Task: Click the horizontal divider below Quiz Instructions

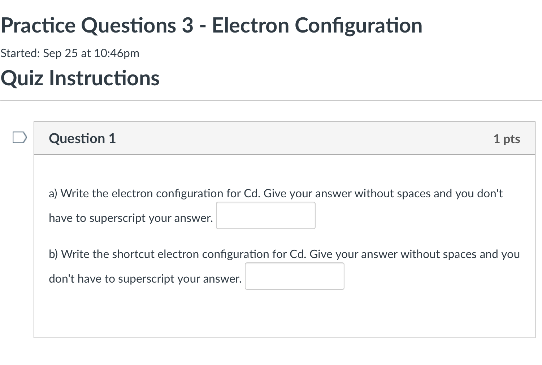Action: click(271, 101)
